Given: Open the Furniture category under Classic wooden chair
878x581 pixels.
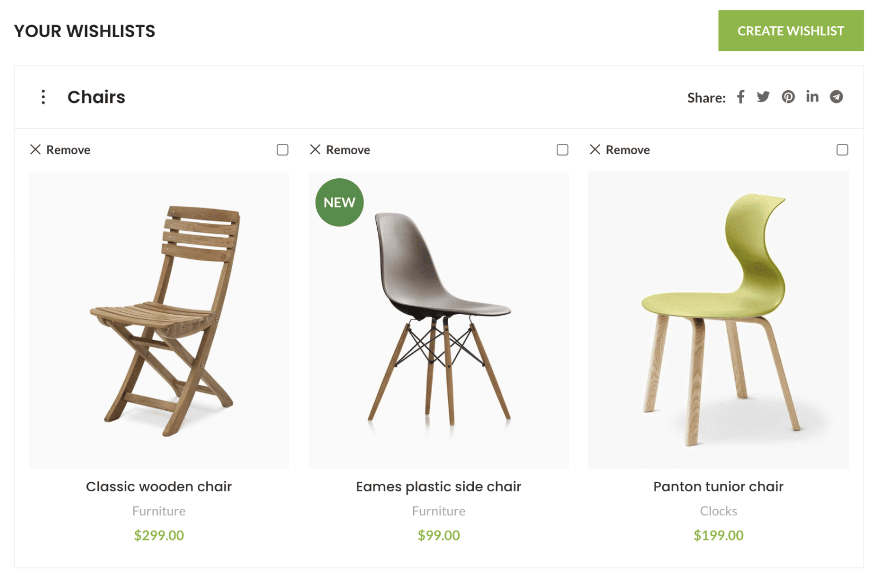Looking at the screenshot, I should [159, 511].
